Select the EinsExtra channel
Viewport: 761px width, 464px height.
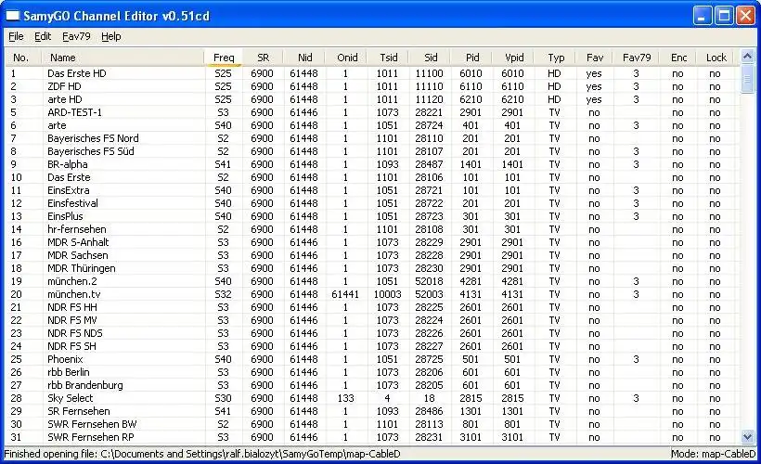click(68, 190)
